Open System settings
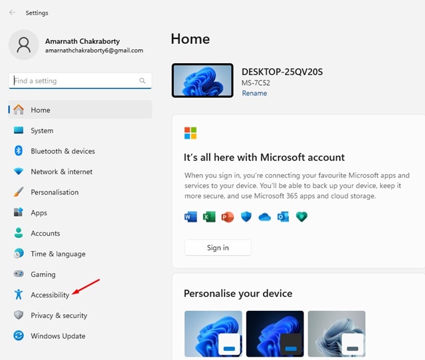 pyautogui.click(x=80, y=130)
